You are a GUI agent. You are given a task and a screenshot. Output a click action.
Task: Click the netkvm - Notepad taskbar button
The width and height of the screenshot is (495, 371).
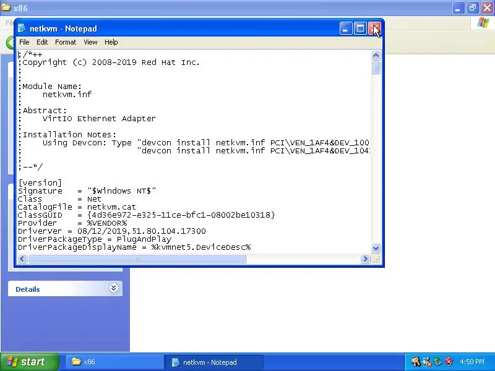click(x=213, y=362)
